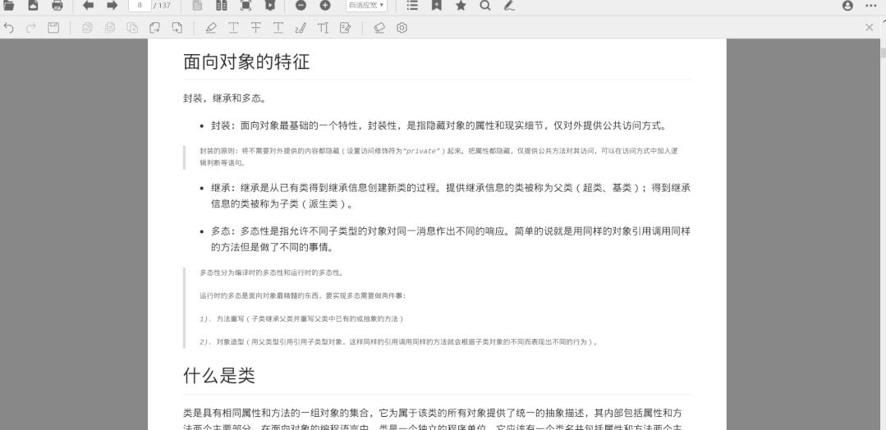Open the more options ellipsis menu

pyautogui.click(x=870, y=6)
